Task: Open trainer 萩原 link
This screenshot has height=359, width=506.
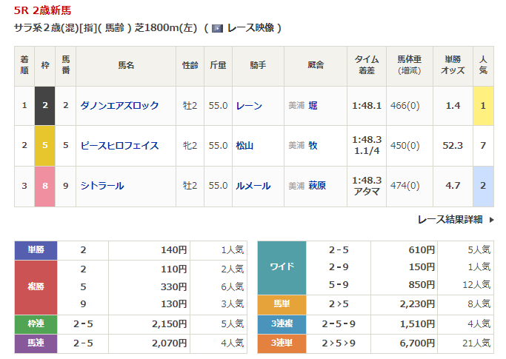Action: point(318,186)
